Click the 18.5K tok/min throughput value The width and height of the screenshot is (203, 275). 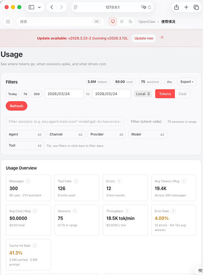[x=120, y=218]
